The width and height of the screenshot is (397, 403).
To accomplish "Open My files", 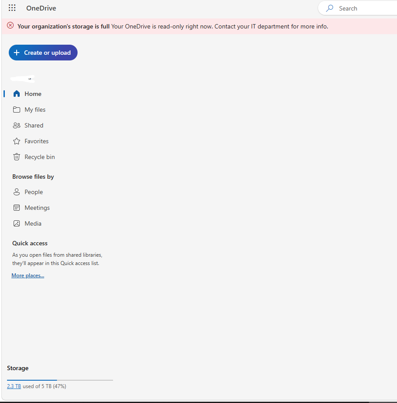I will [x=35, y=110].
